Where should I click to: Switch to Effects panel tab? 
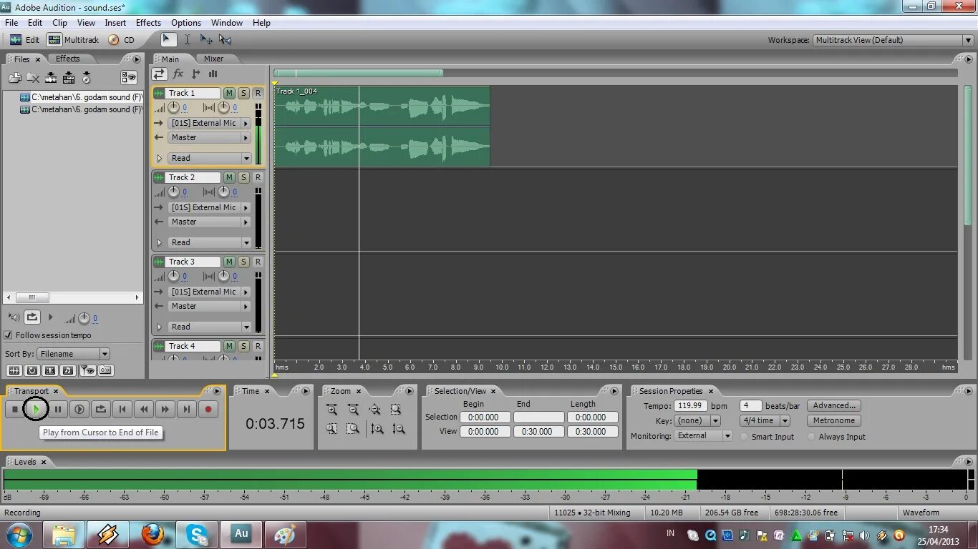click(68, 59)
